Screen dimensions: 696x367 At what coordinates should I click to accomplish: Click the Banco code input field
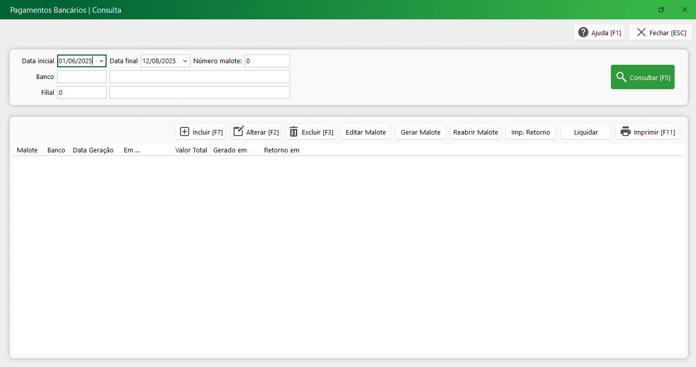82,77
